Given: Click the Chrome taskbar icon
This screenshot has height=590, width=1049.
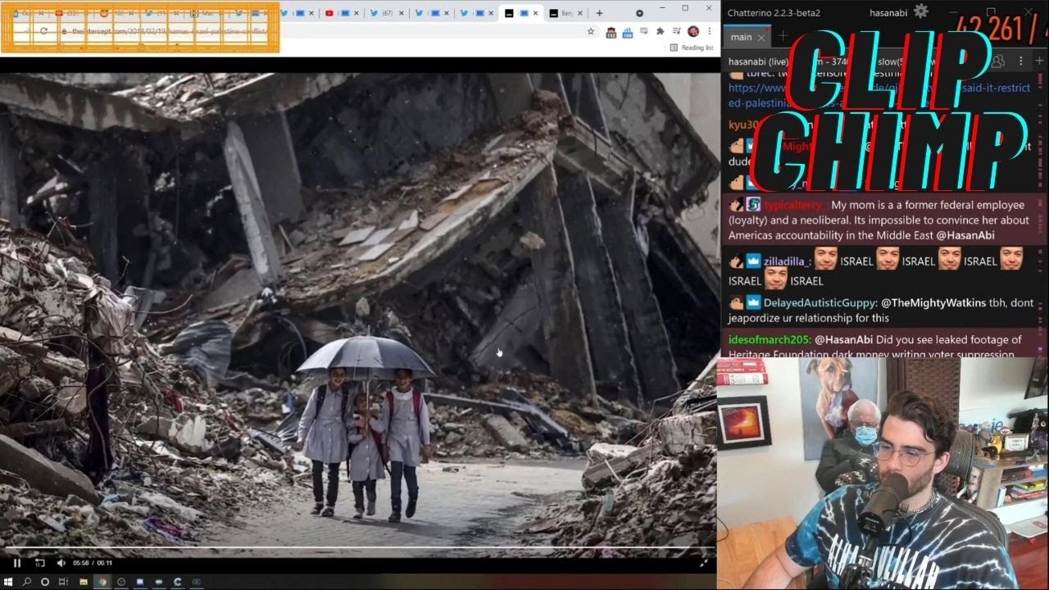Looking at the screenshot, I should point(102,582).
